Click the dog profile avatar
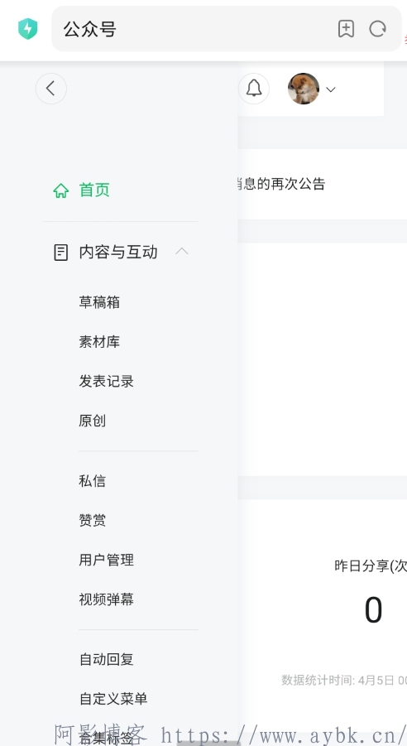Viewport: 407px width, 746px height. click(x=304, y=89)
